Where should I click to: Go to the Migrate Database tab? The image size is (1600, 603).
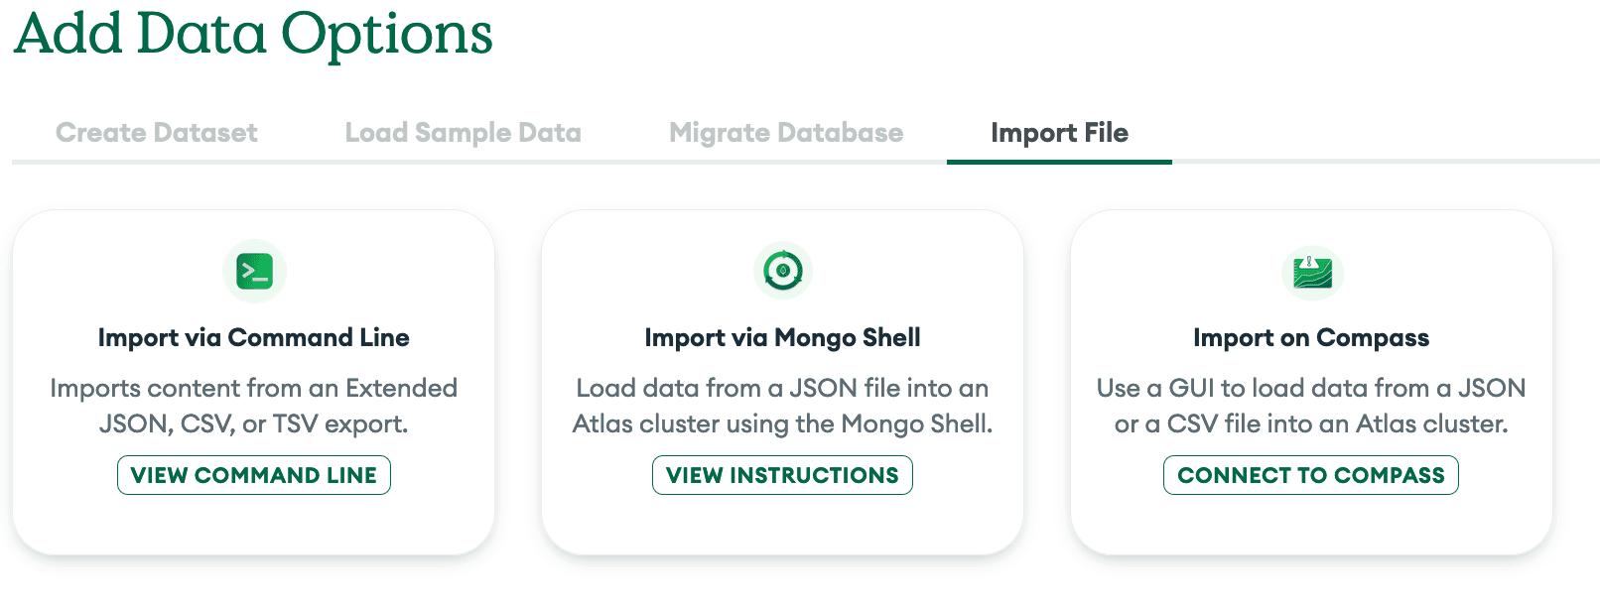pos(786,133)
